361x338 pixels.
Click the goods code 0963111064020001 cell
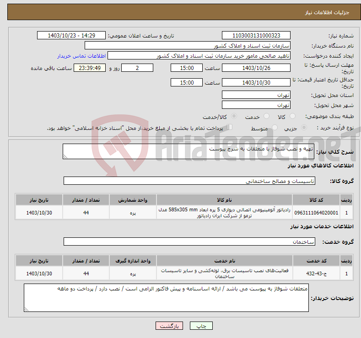pos(316,213)
